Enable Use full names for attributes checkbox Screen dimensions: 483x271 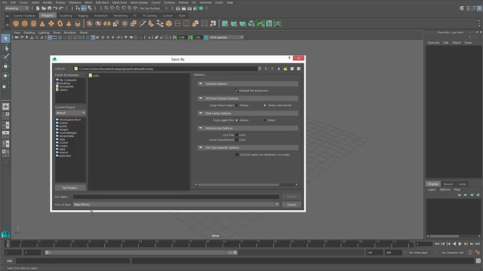[236, 154]
